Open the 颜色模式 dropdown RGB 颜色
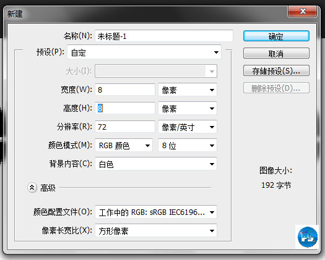The image size is (325, 260). [124, 145]
